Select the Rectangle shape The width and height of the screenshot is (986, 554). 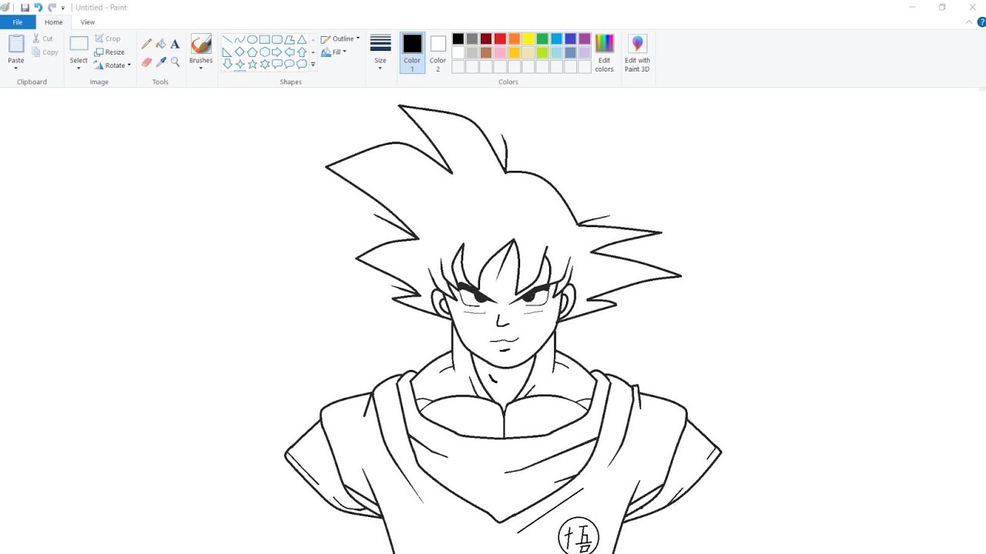pos(264,39)
